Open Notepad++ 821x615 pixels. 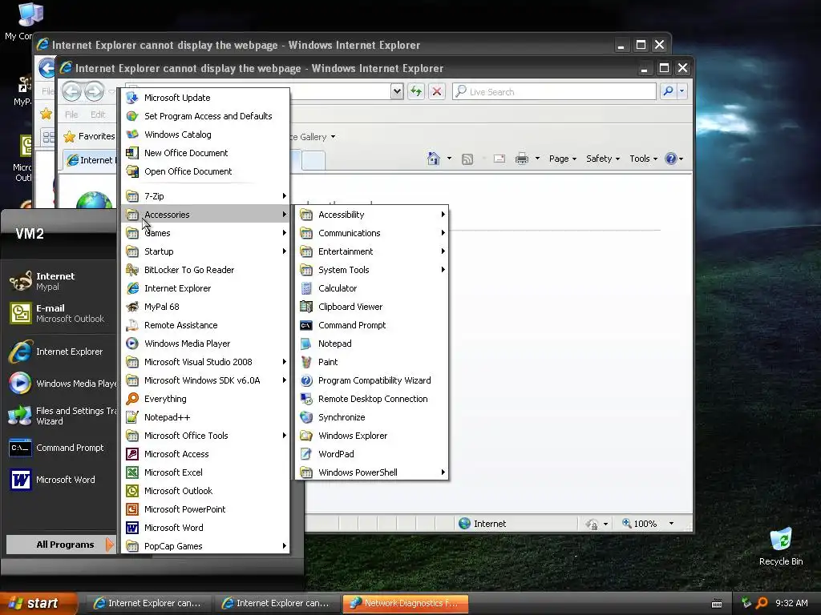pos(205,416)
